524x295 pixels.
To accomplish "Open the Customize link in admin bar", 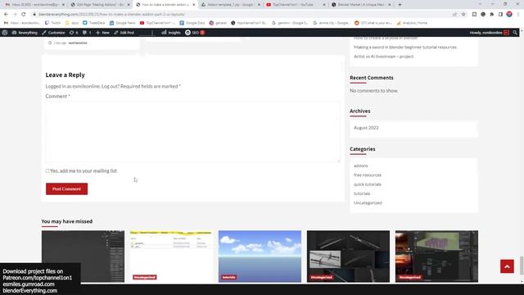I will tap(53, 33).
